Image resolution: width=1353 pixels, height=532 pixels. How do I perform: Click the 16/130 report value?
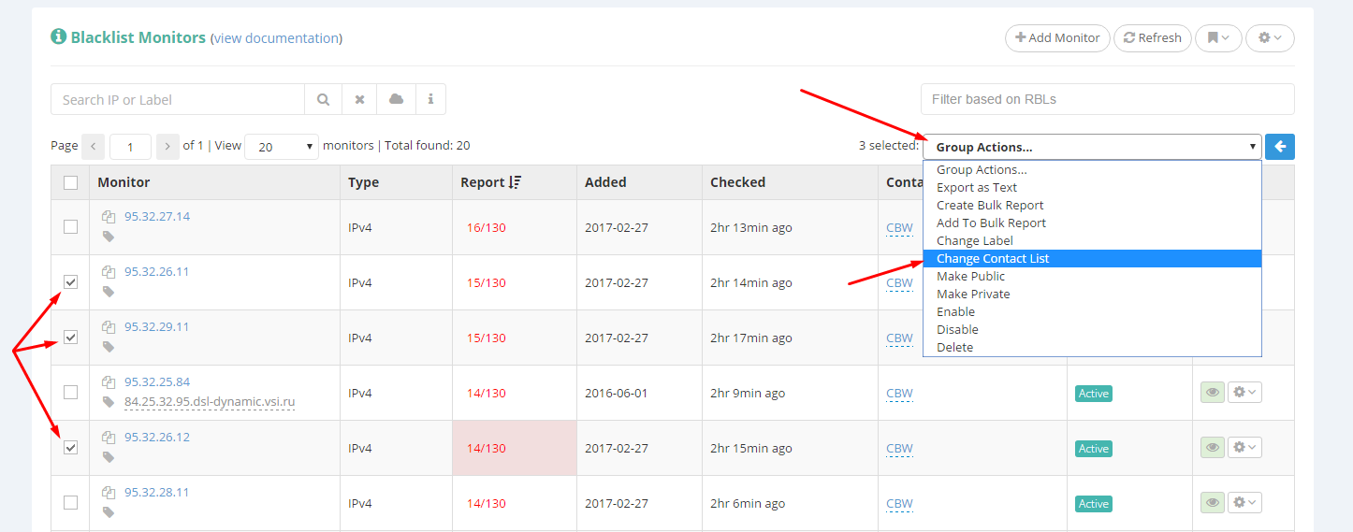(486, 227)
